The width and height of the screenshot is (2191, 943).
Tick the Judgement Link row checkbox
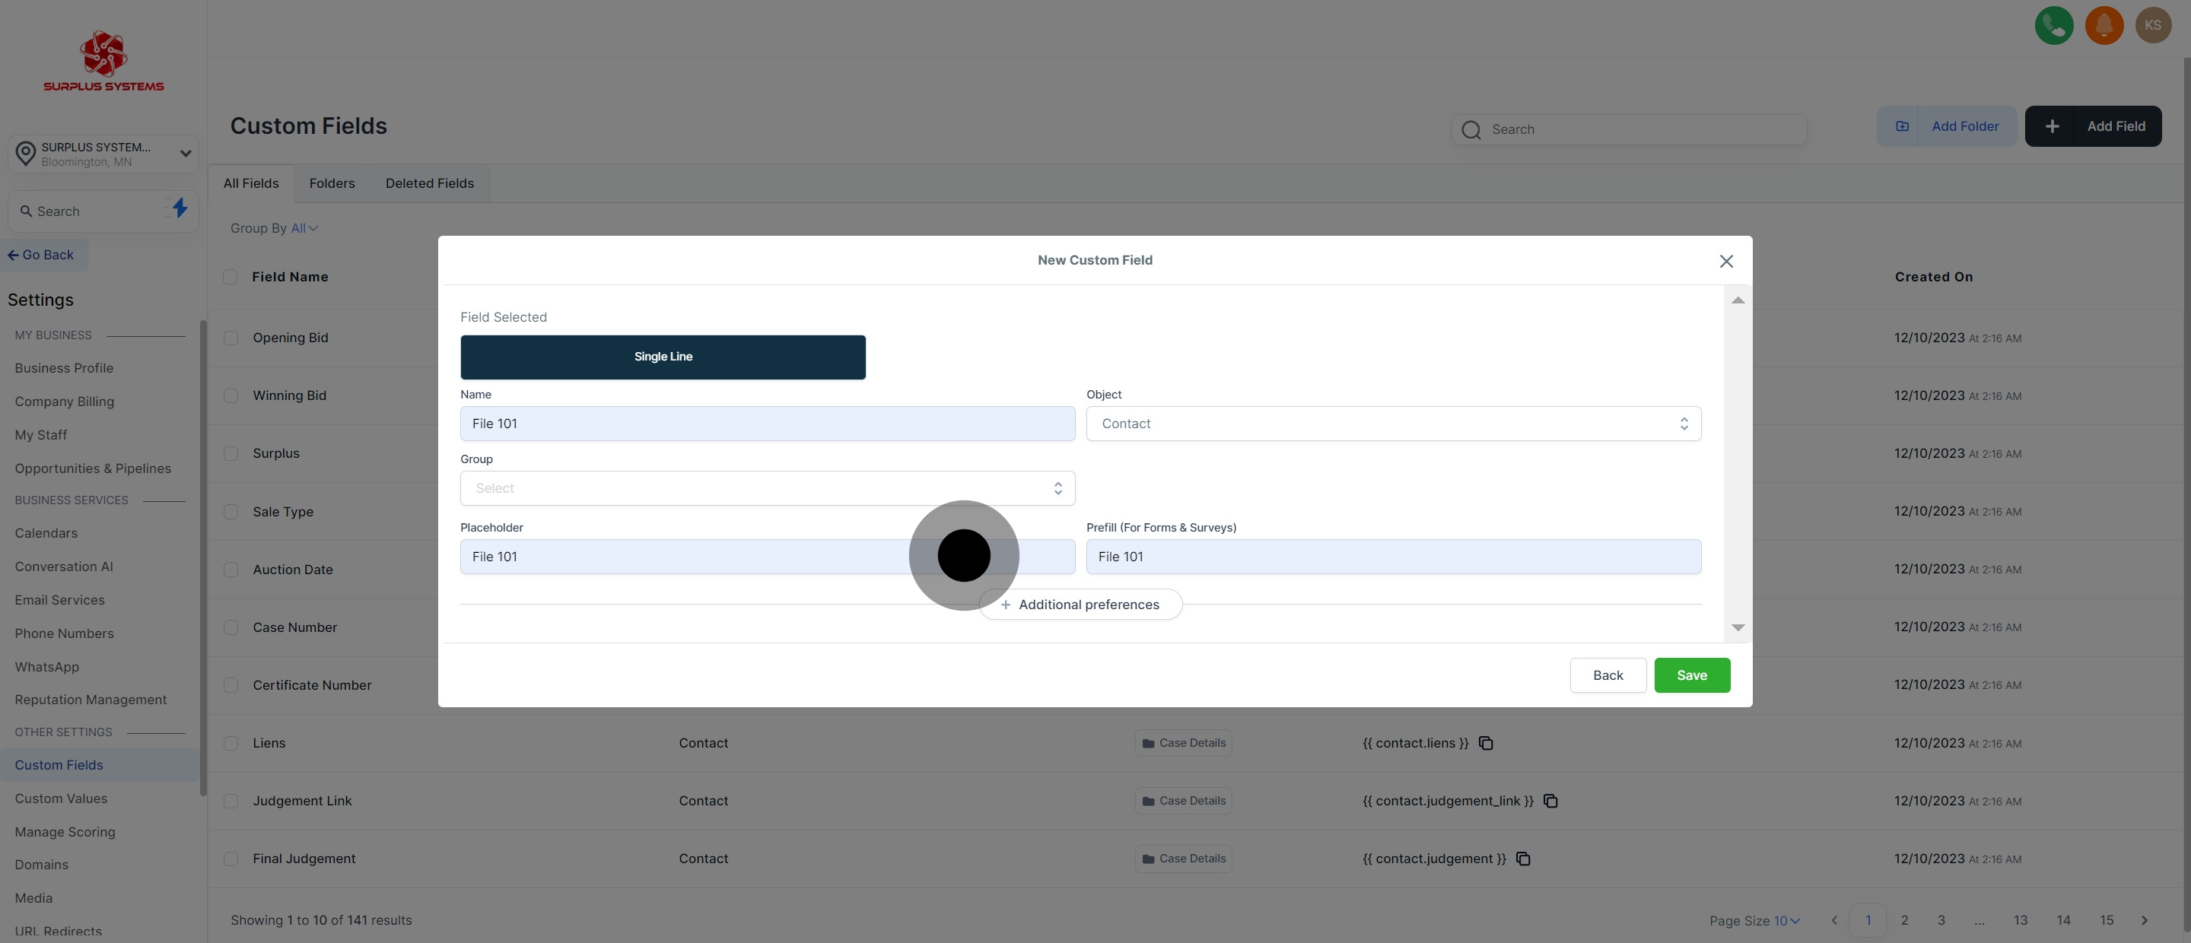coord(231,801)
